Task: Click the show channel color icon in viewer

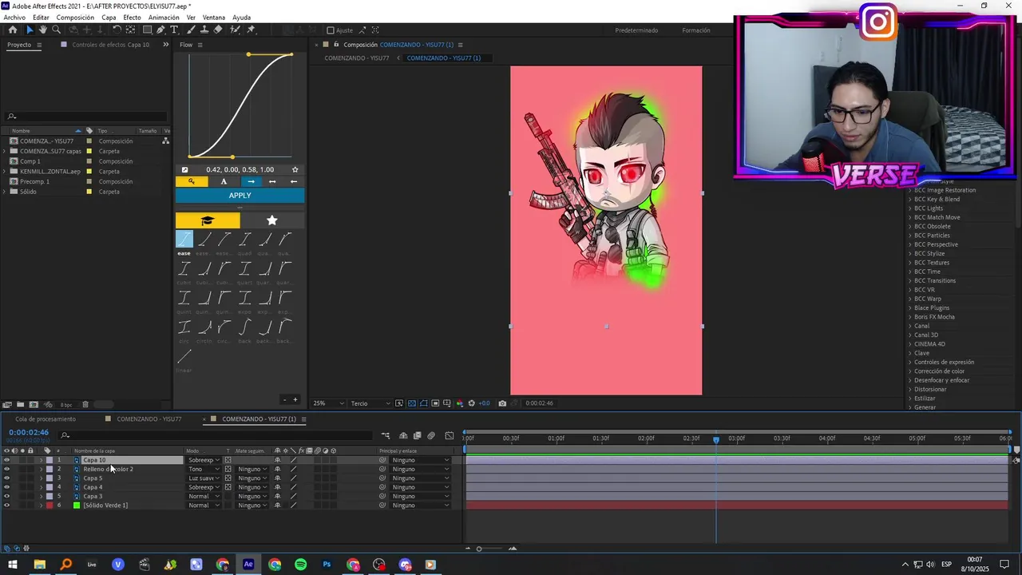Action: coord(460,403)
